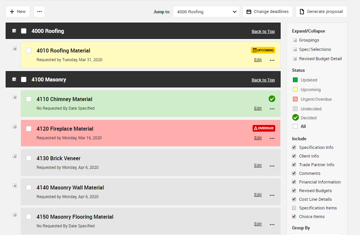Open options menu for 4130 Brick Veneer
This screenshot has height=235, width=360.
point(272,166)
